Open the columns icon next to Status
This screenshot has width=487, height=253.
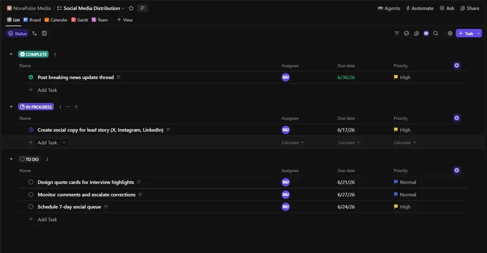pyautogui.click(x=44, y=34)
